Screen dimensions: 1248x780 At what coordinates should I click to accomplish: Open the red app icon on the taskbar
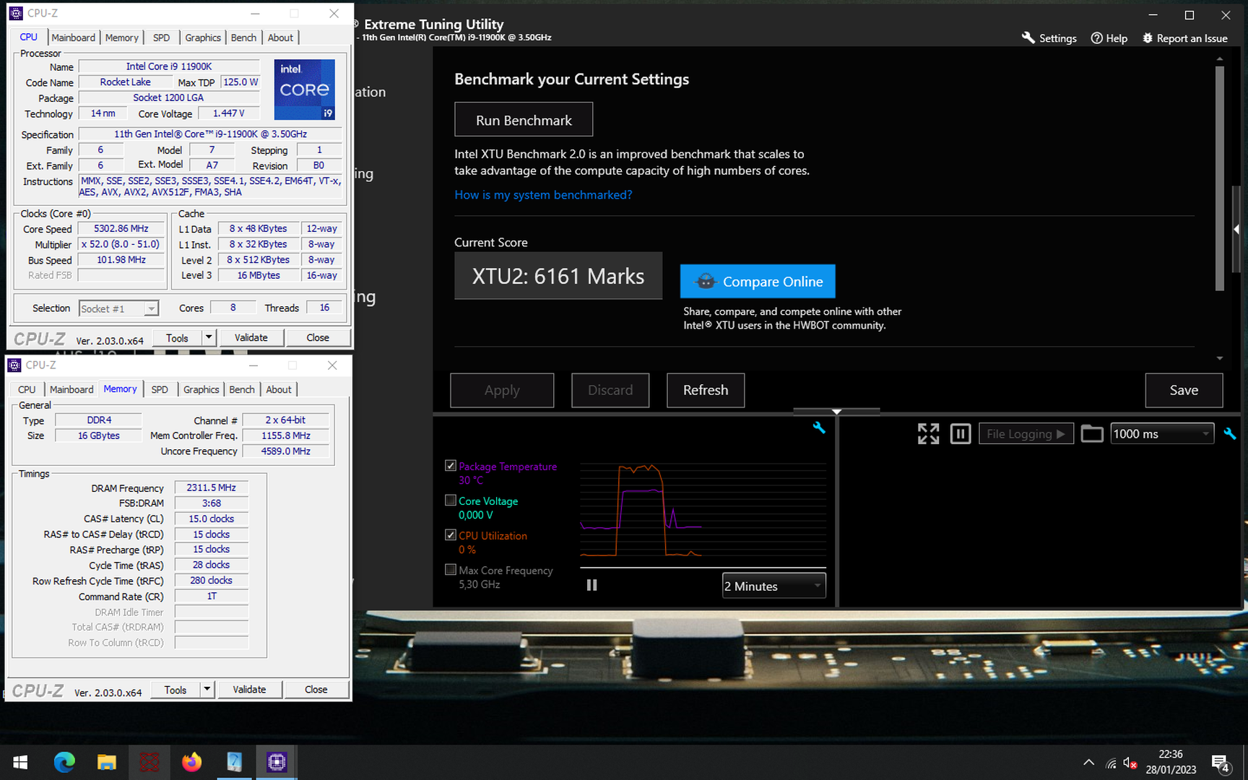[x=149, y=762]
